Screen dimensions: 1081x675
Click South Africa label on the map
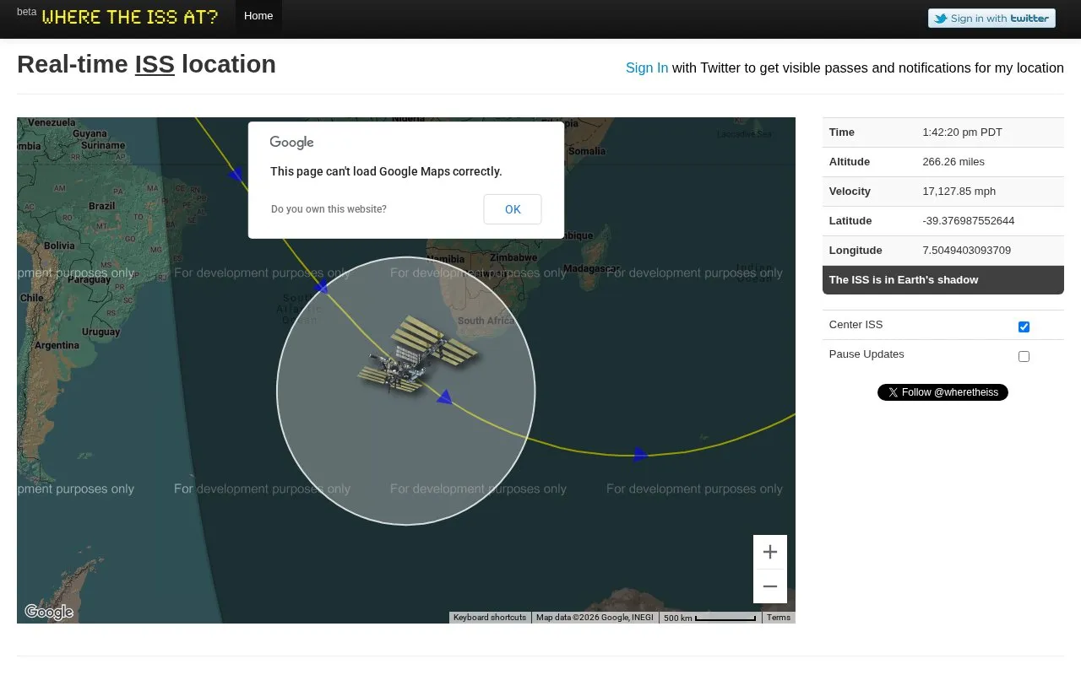(486, 321)
